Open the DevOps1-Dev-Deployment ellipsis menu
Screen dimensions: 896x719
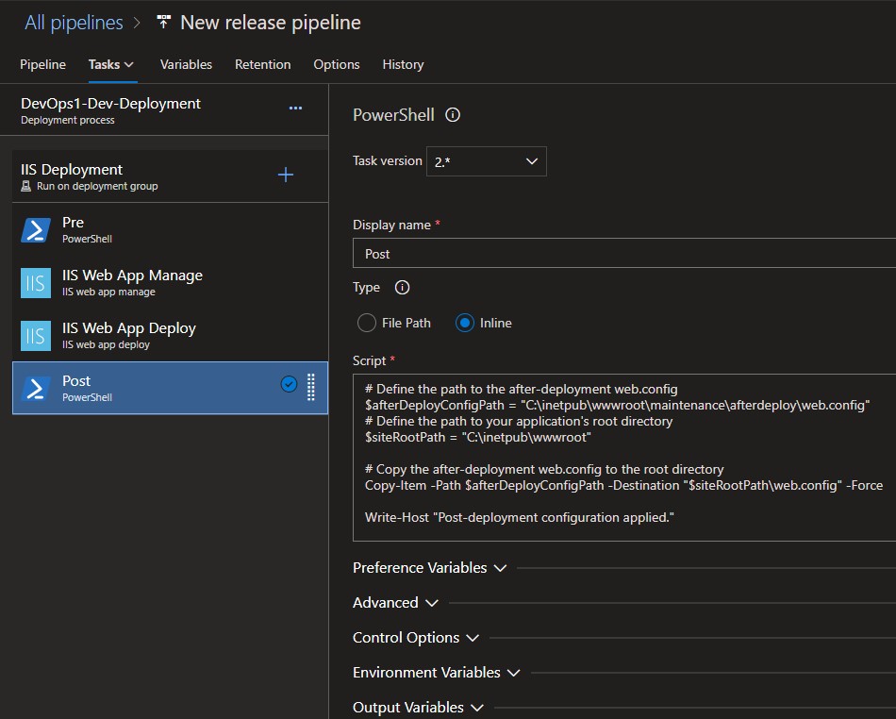point(295,108)
